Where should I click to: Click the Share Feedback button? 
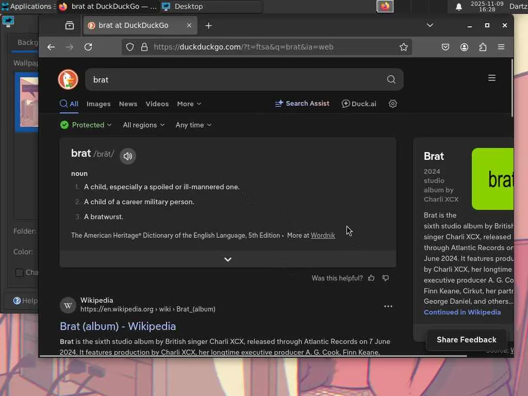click(x=466, y=340)
